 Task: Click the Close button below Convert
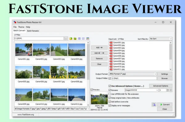[165, 109]
